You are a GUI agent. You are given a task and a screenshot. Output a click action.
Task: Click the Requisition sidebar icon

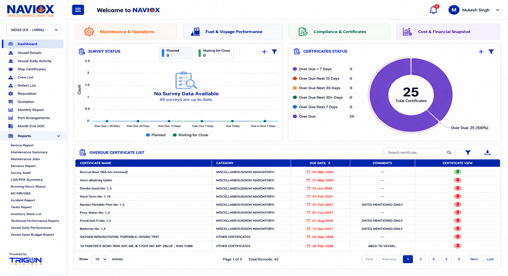pyautogui.click(x=11, y=94)
